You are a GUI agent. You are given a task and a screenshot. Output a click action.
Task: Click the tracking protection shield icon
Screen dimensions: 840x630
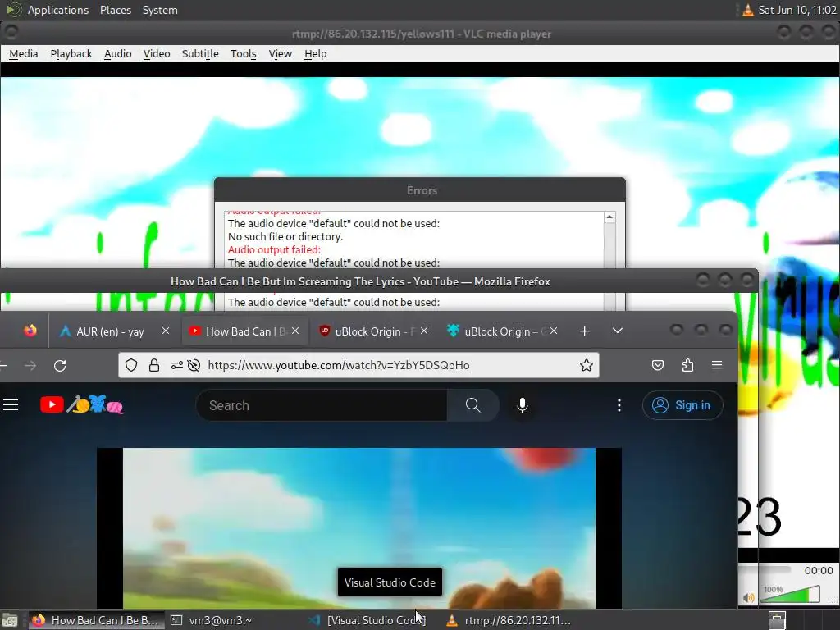(131, 365)
